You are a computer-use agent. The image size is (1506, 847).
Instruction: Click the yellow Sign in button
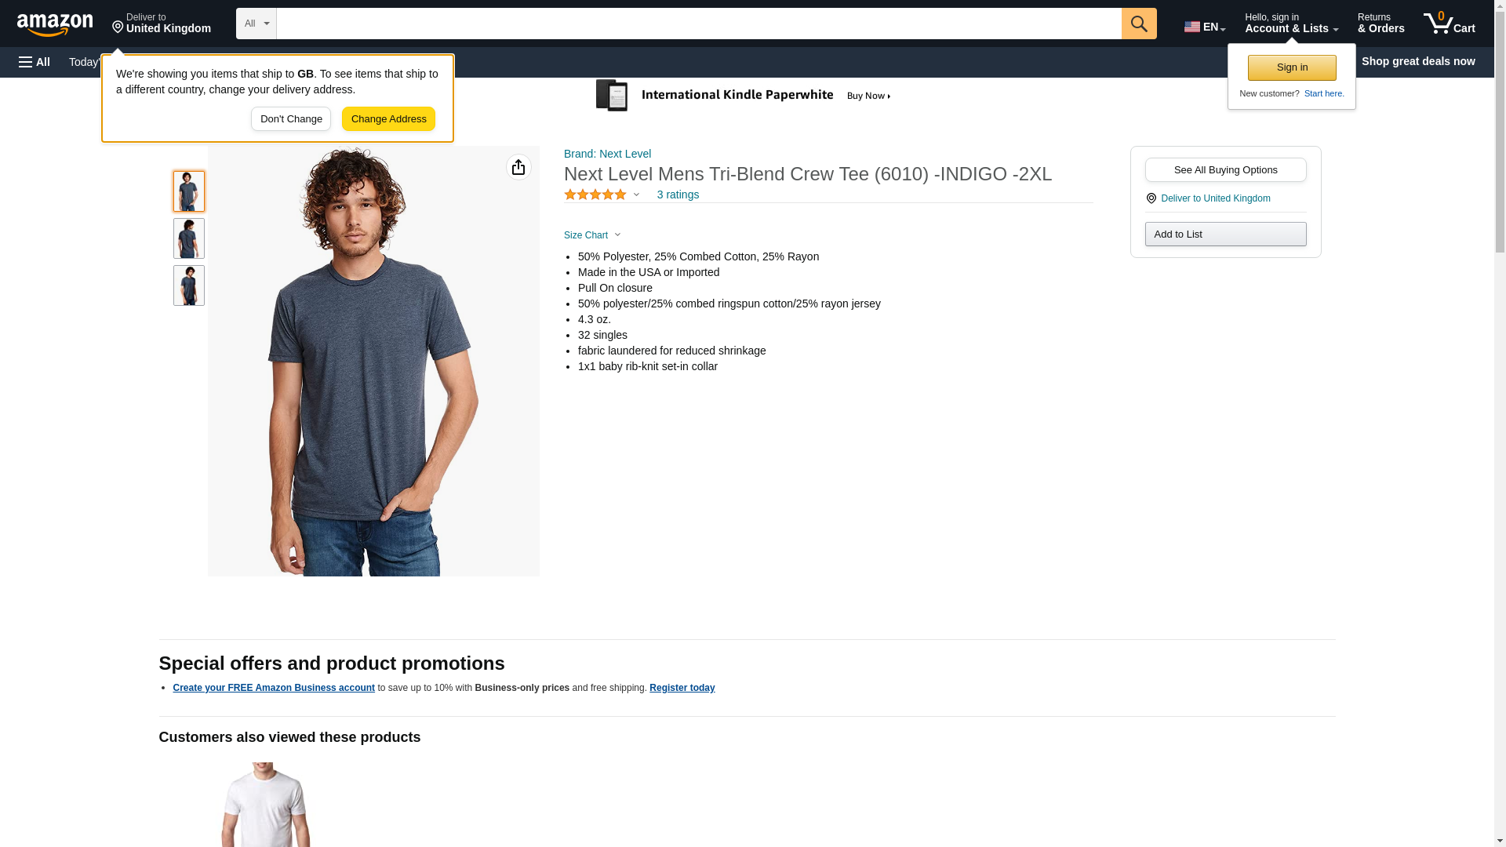pos(1292,67)
